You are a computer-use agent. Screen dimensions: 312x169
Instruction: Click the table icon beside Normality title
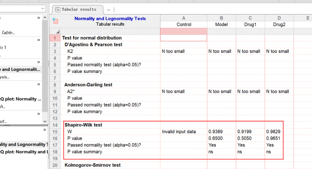pos(56,21)
